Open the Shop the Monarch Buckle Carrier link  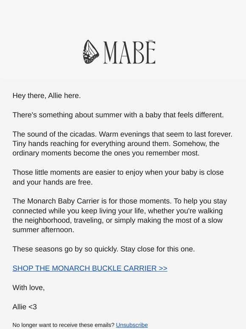(x=90, y=268)
